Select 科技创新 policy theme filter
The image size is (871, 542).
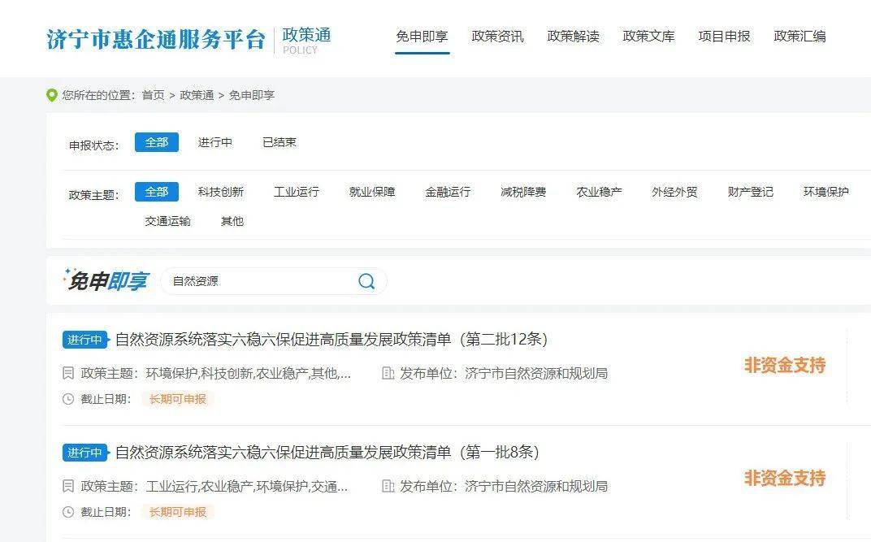click(x=220, y=192)
